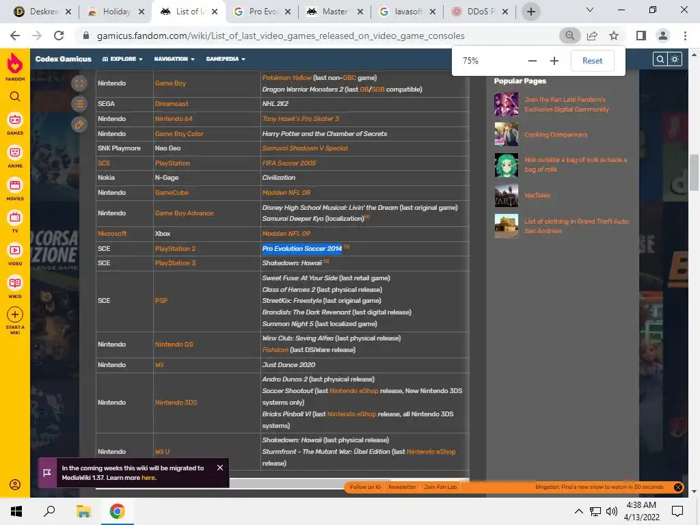Click the San Andreas clothing list thumbnail
Viewport: 700px width, 525px height.
507,226
